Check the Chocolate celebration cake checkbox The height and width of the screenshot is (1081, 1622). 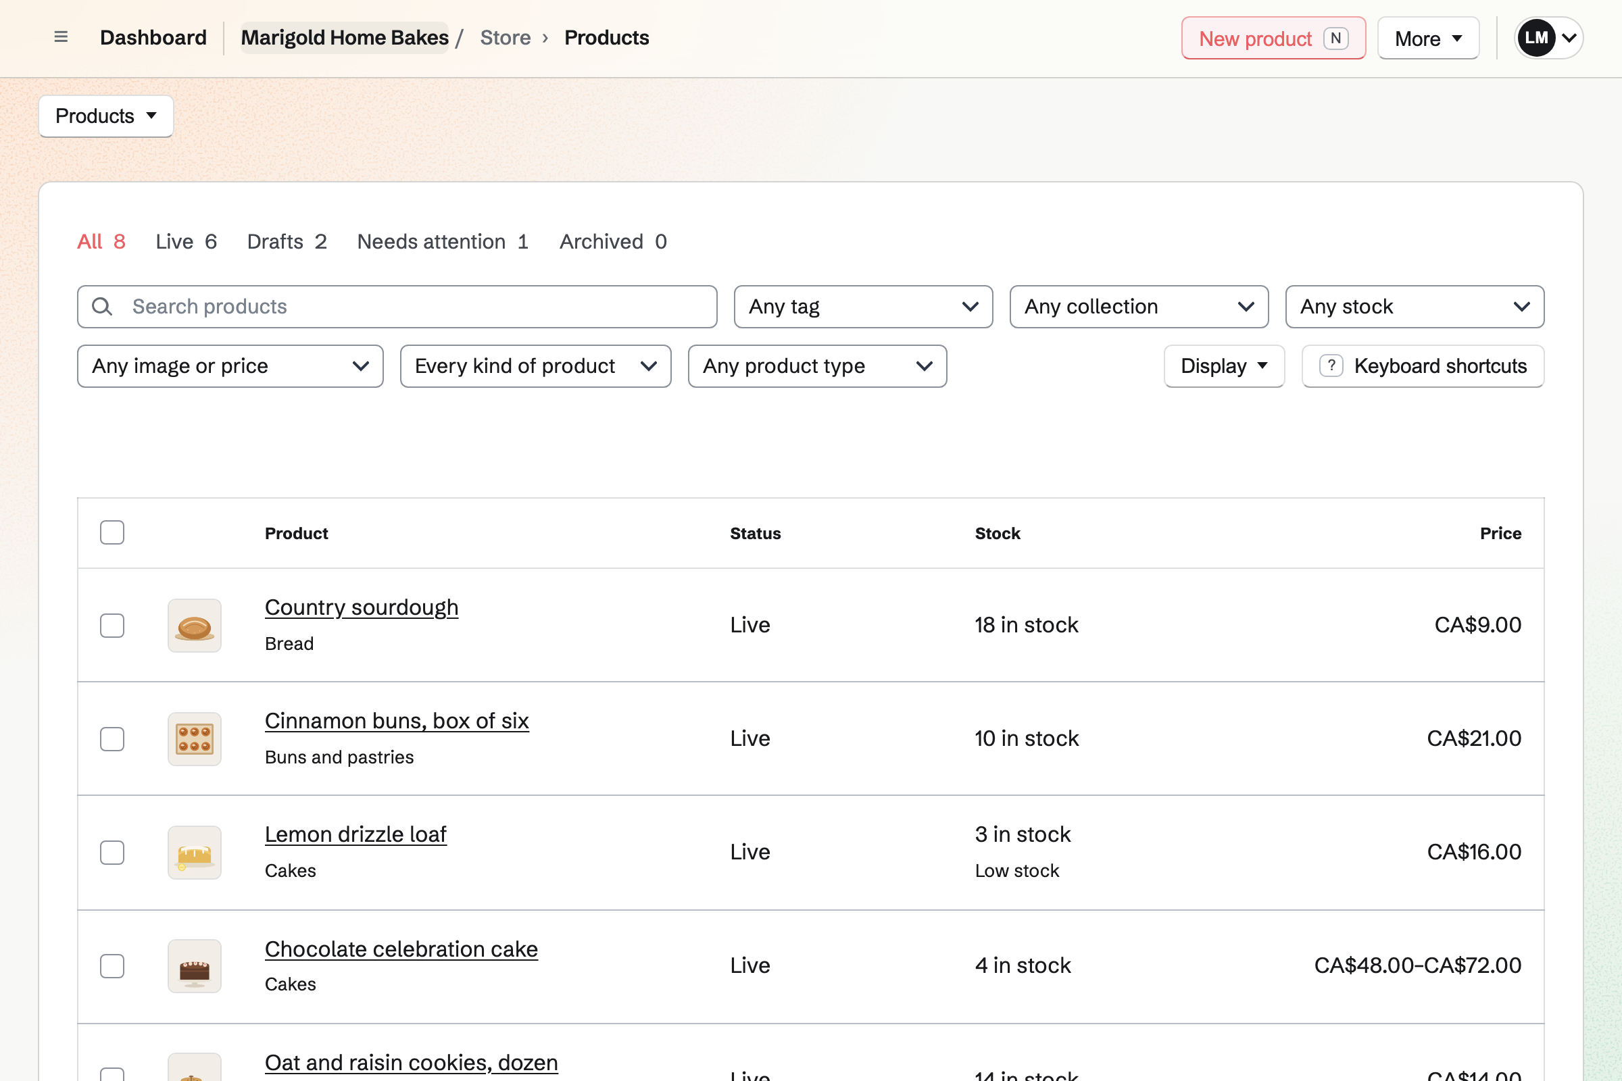(112, 966)
